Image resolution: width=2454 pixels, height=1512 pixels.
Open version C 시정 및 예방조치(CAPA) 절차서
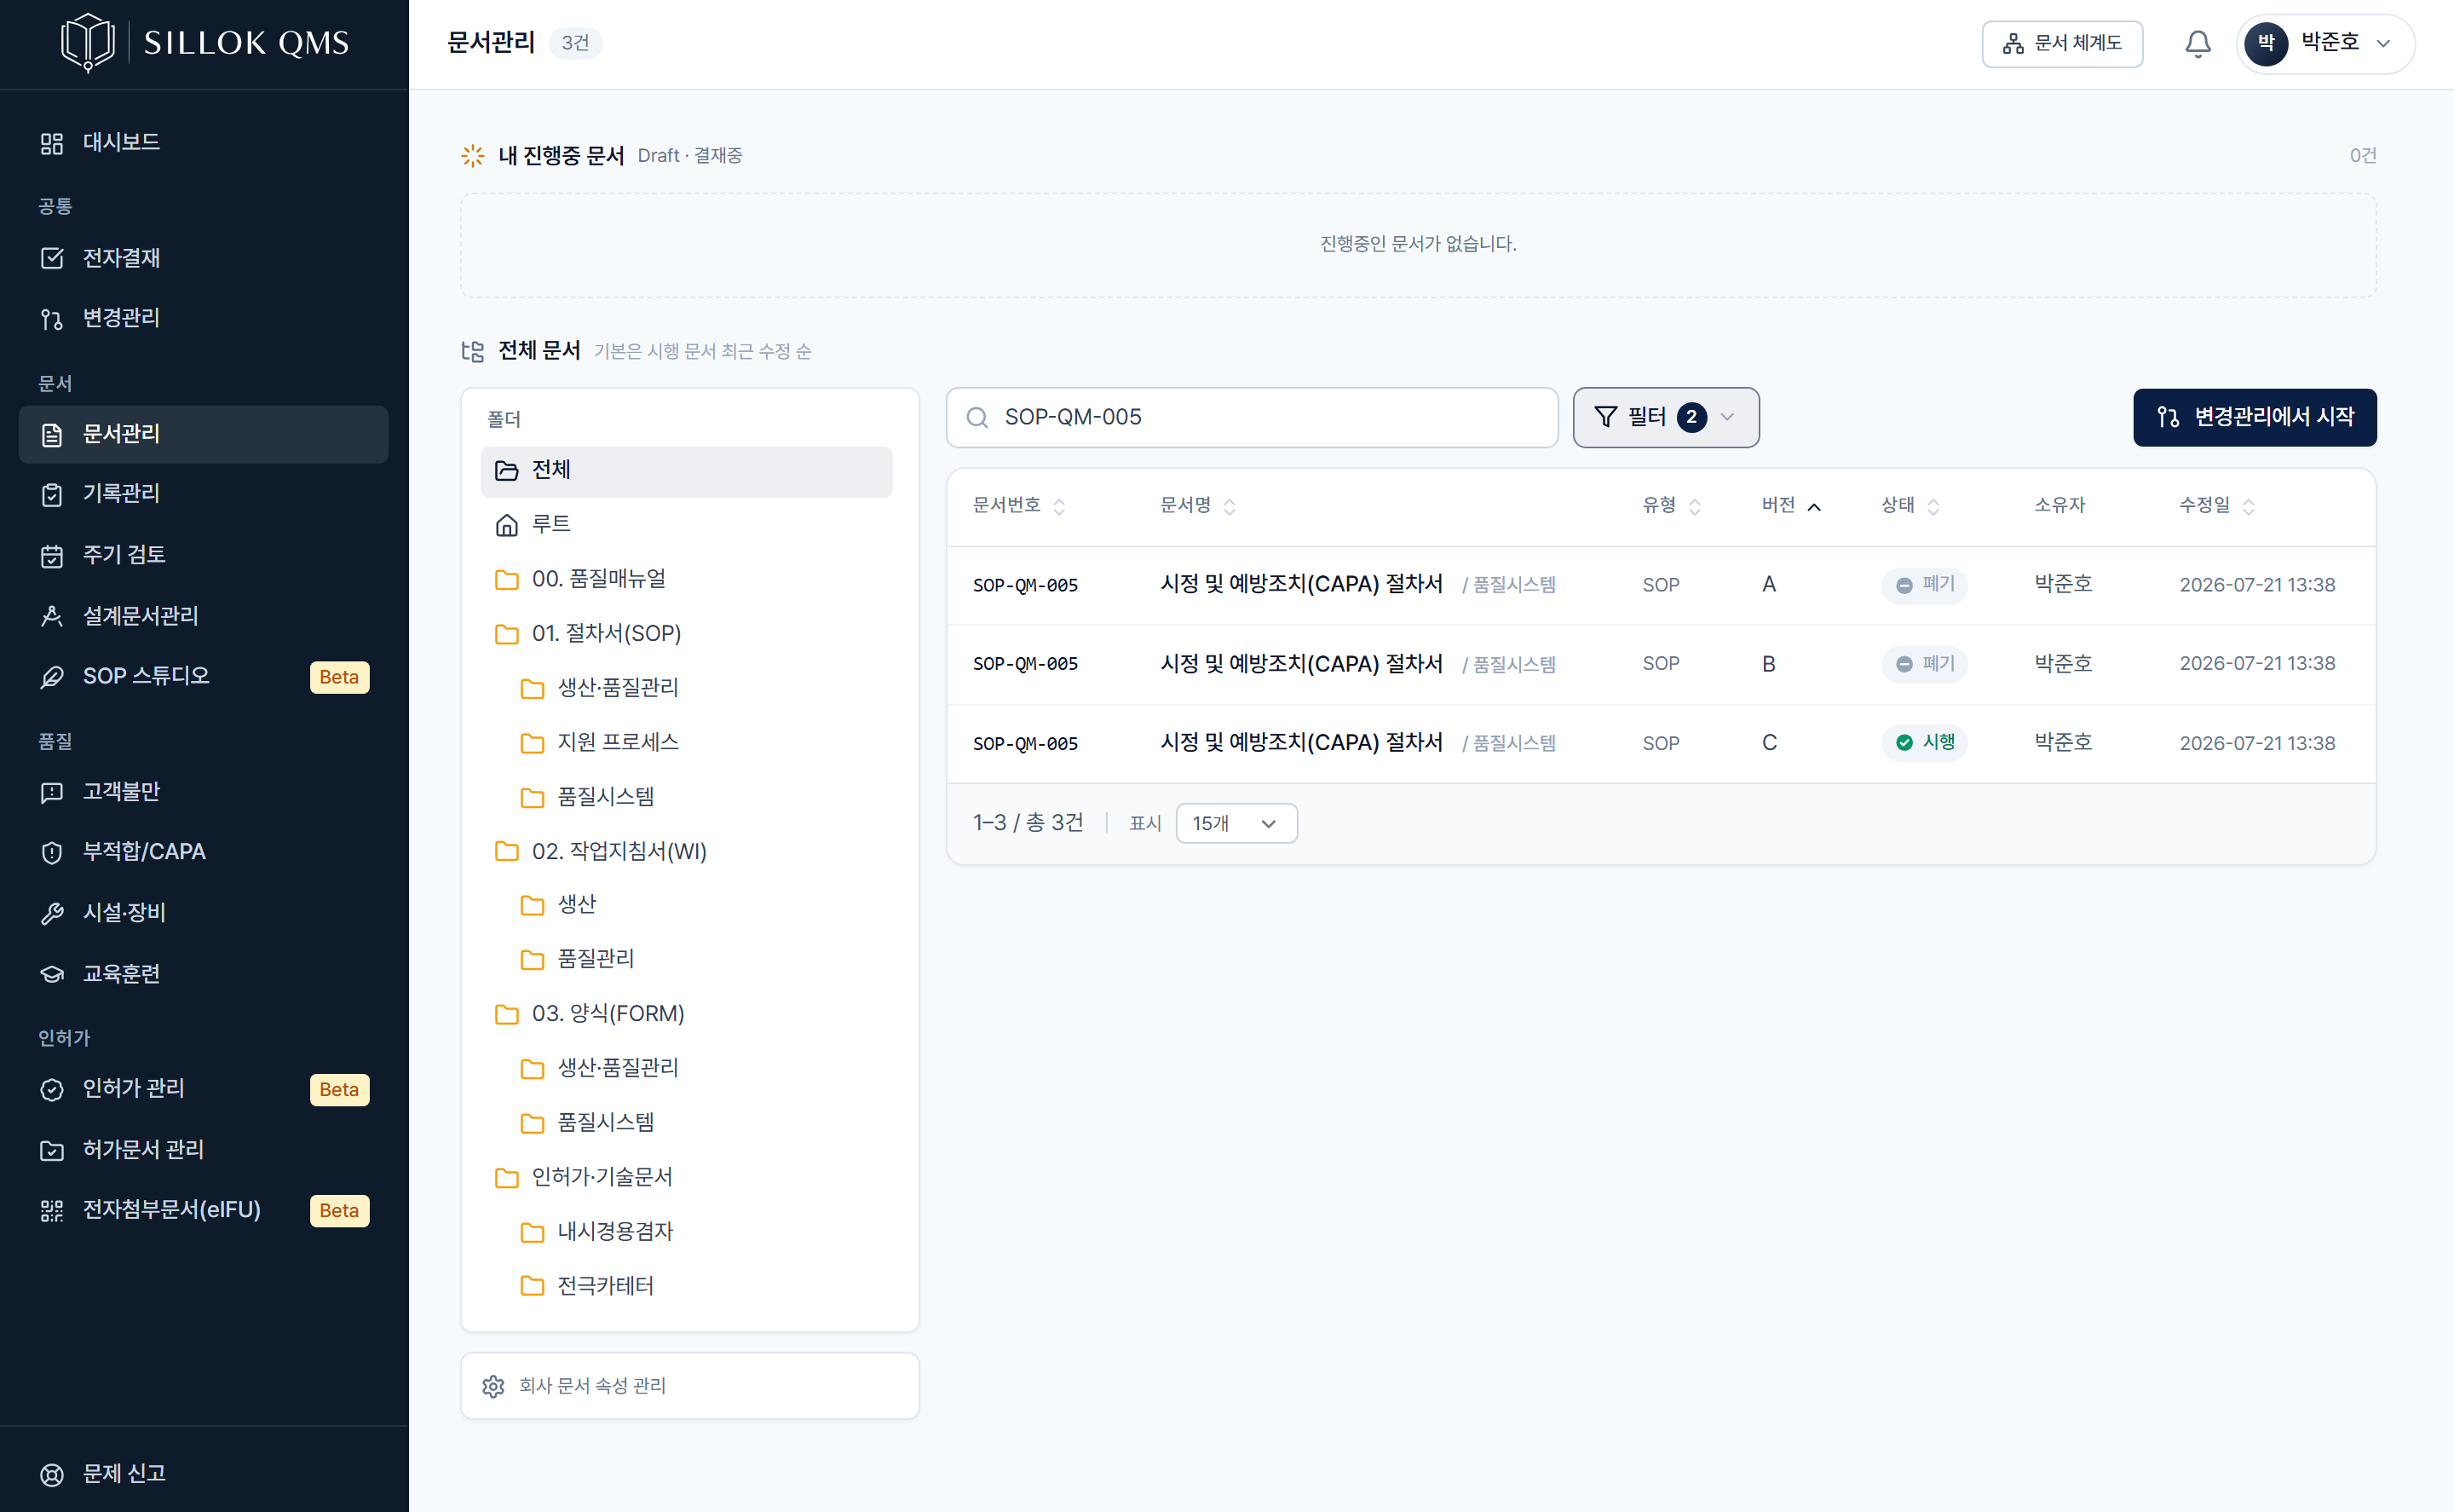[x=1301, y=743]
